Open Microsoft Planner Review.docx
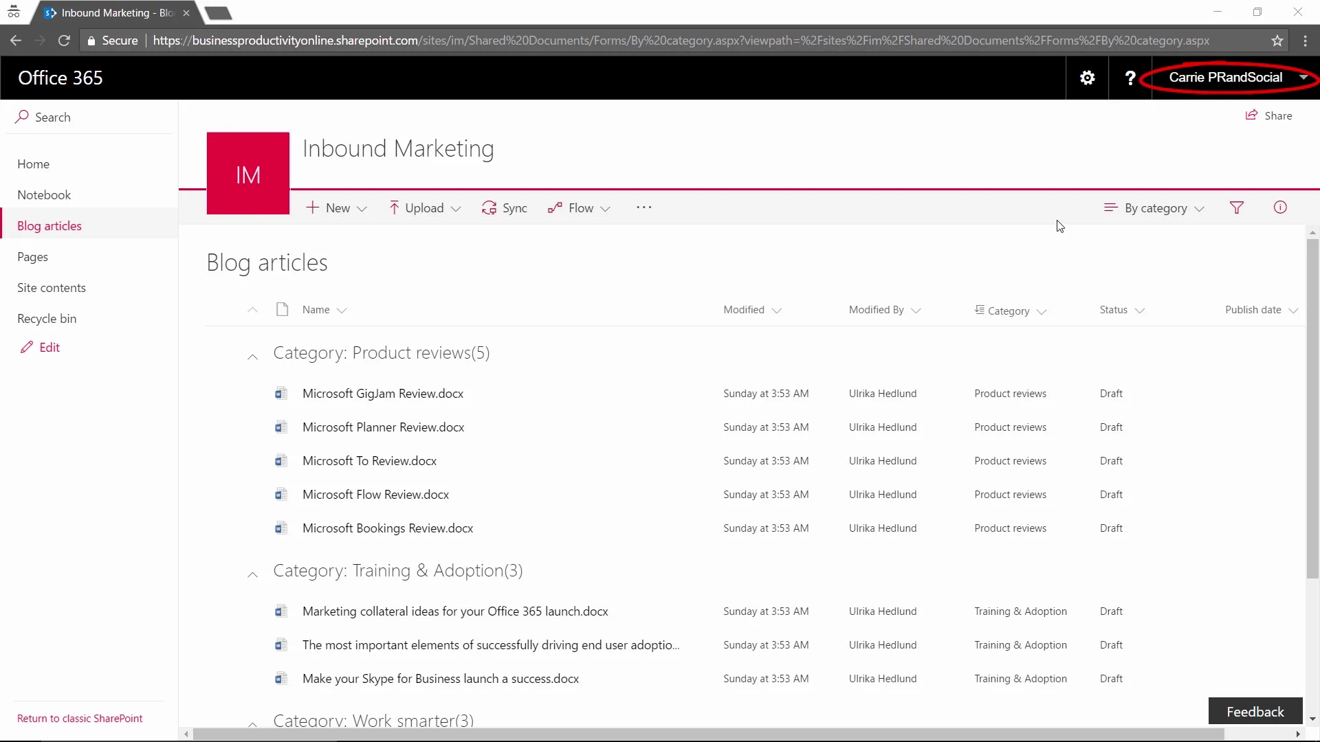Viewport: 1320px width, 742px height. 384,427
